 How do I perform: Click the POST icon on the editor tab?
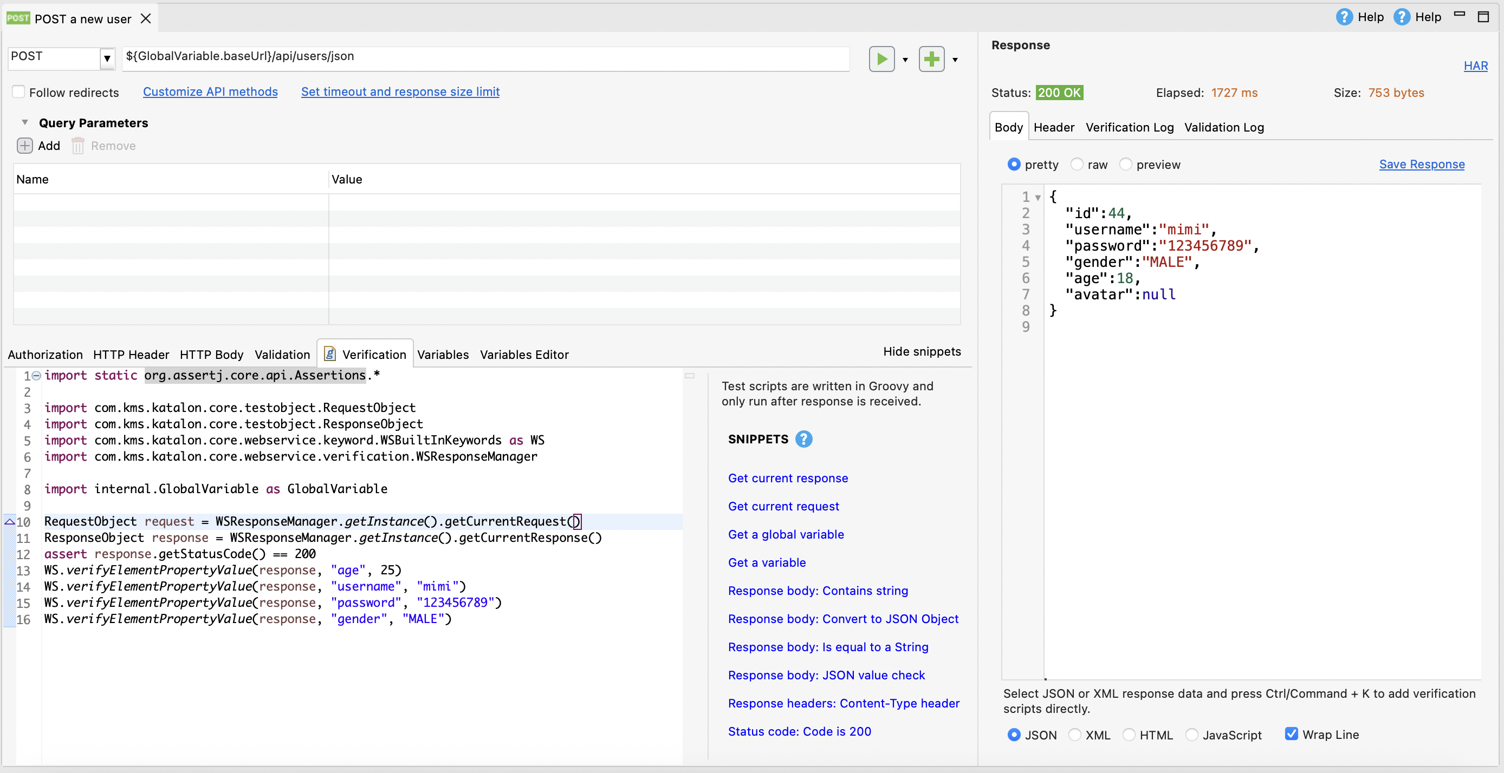click(x=18, y=18)
